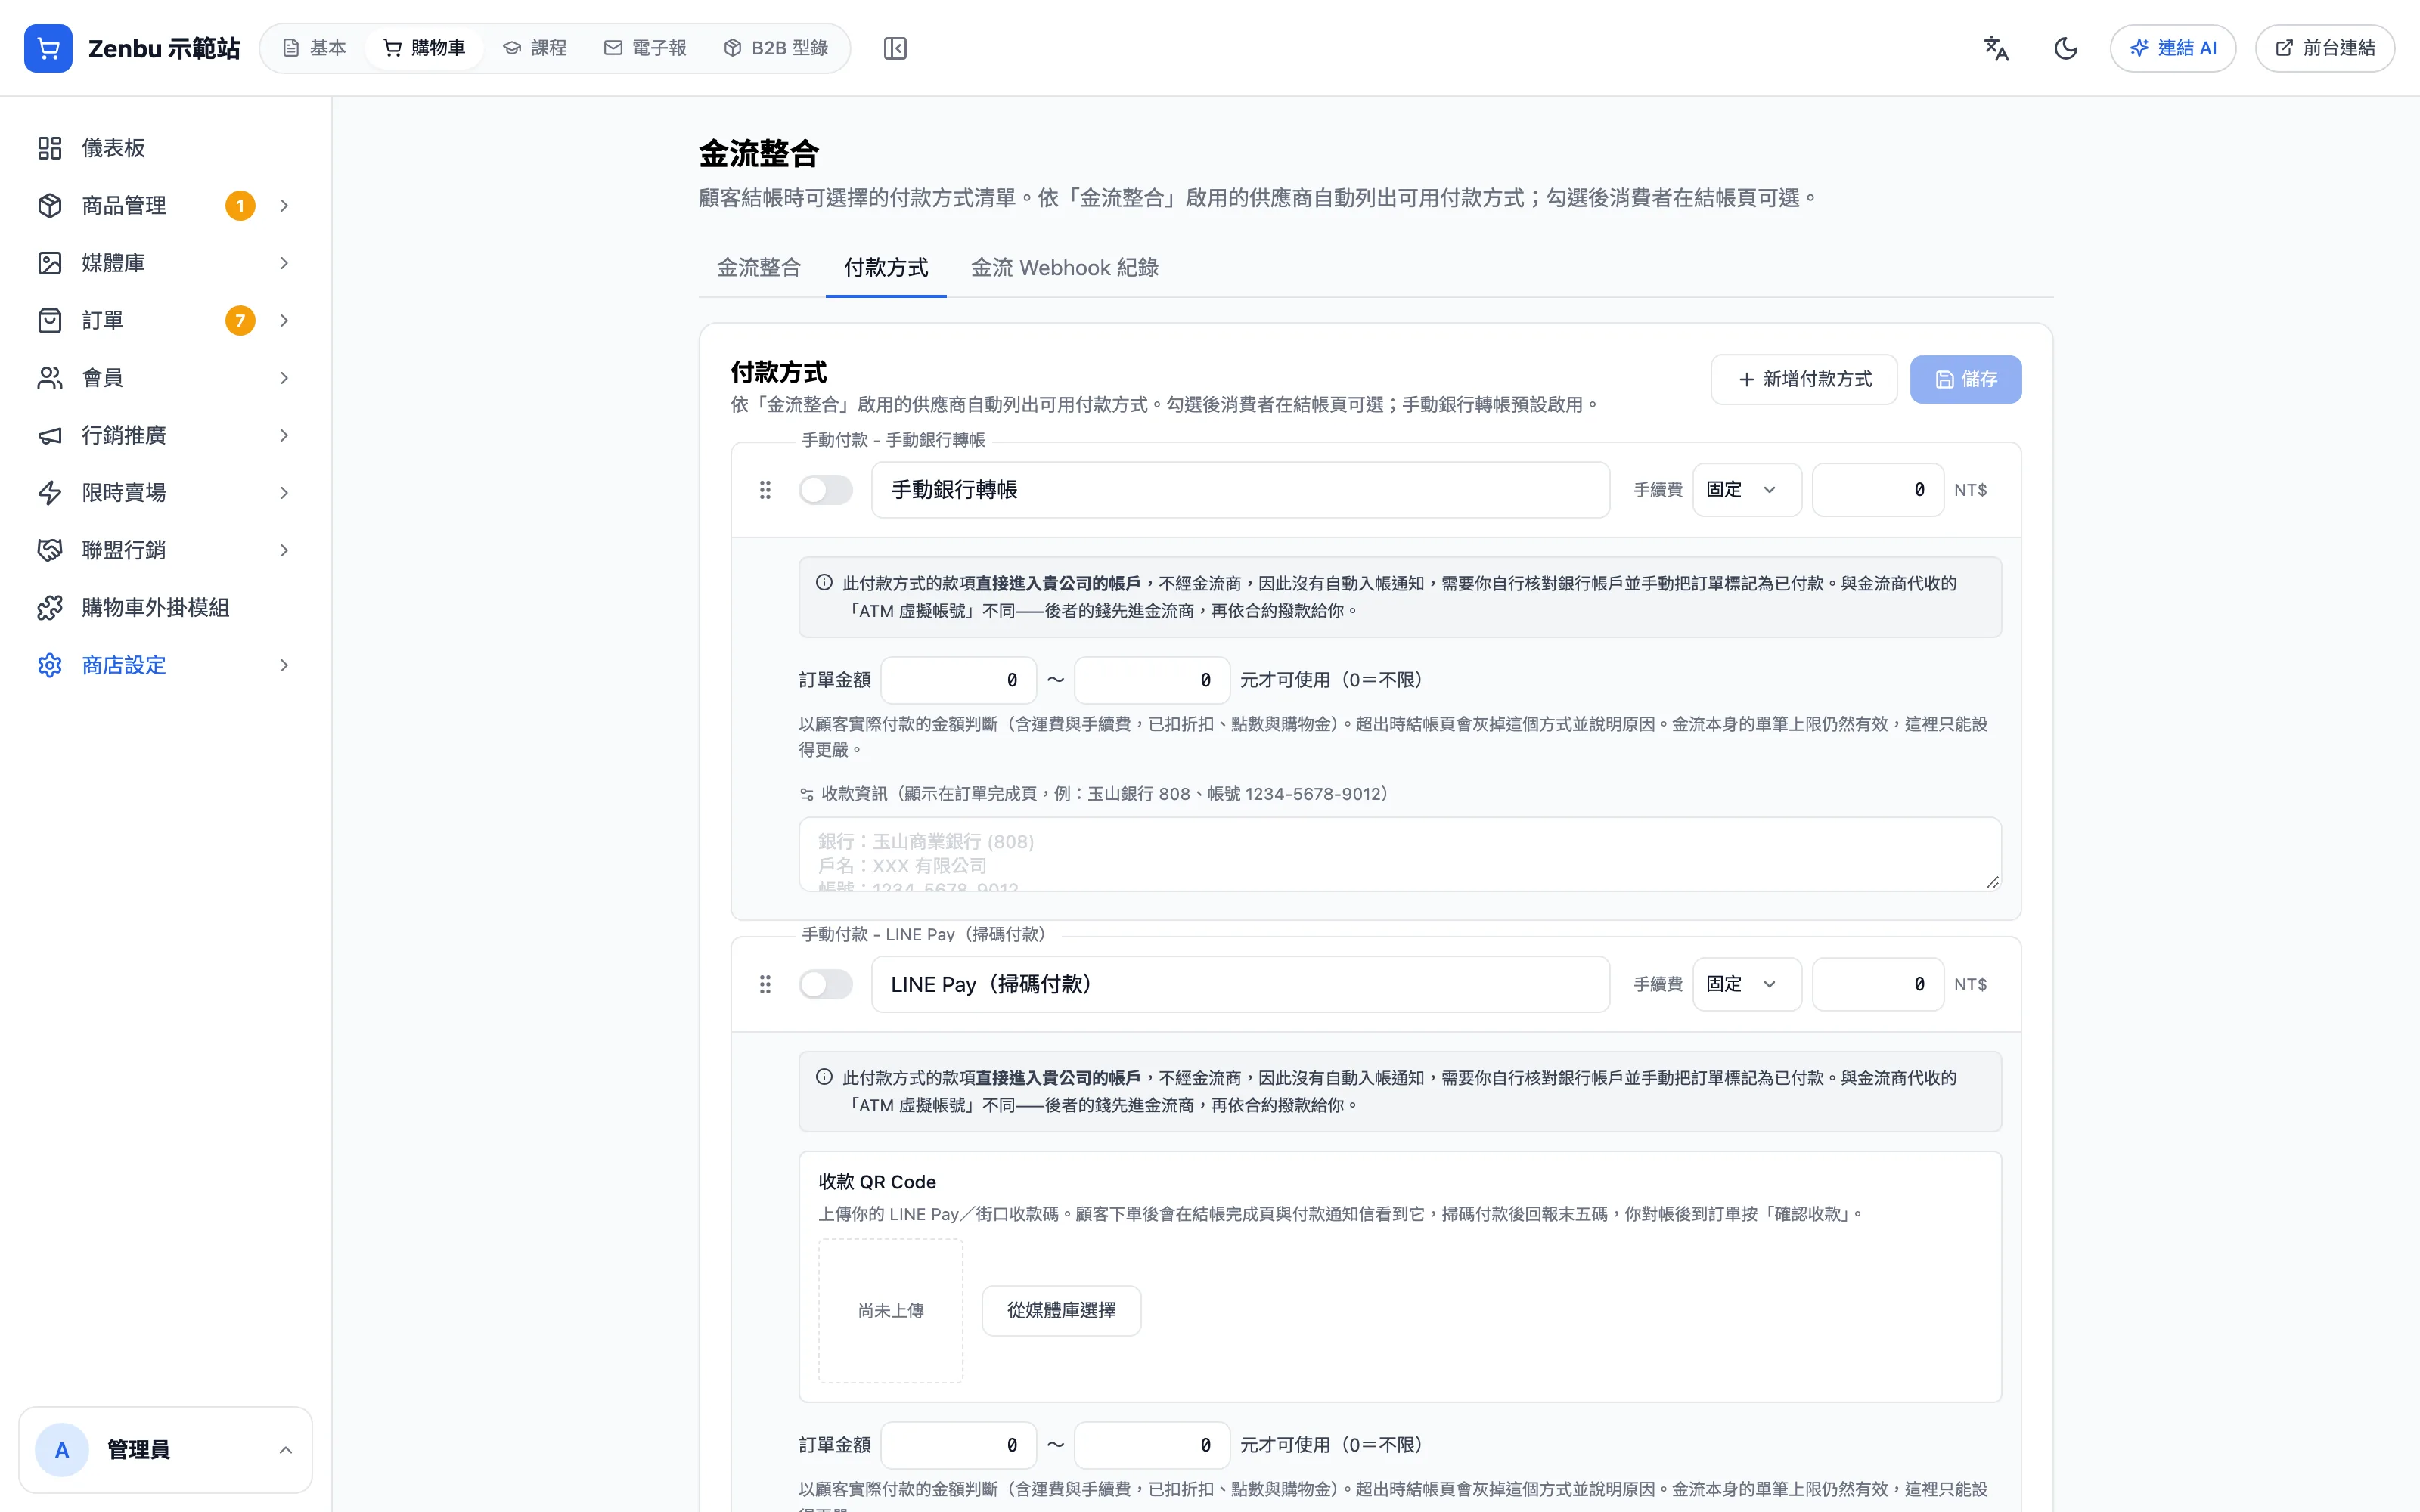Click 手動銀行轉帳 訂單金額 minimum field
Screen dimensions: 2420x1512
coord(958,680)
